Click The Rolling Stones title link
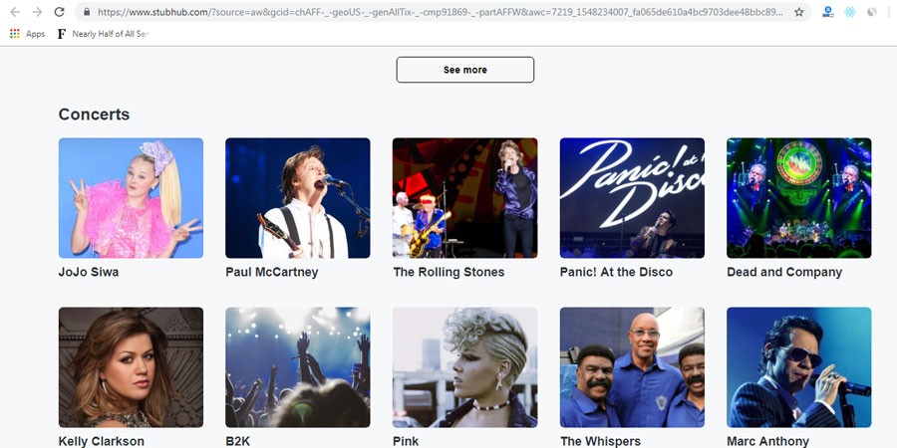The width and height of the screenshot is (897, 448). tap(448, 272)
